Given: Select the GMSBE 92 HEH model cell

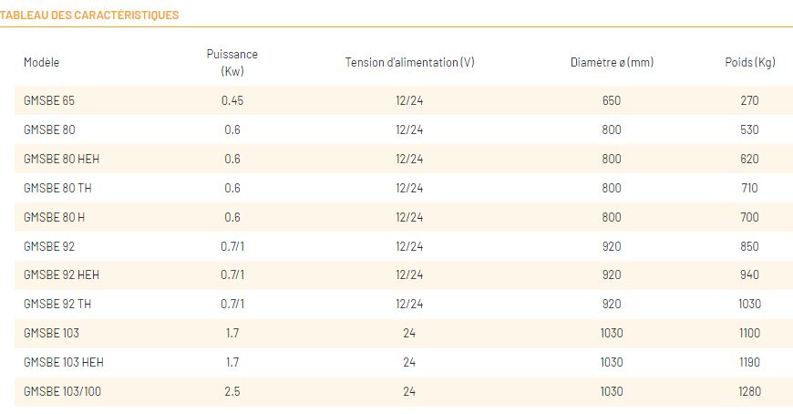Looking at the screenshot, I should tap(61, 274).
